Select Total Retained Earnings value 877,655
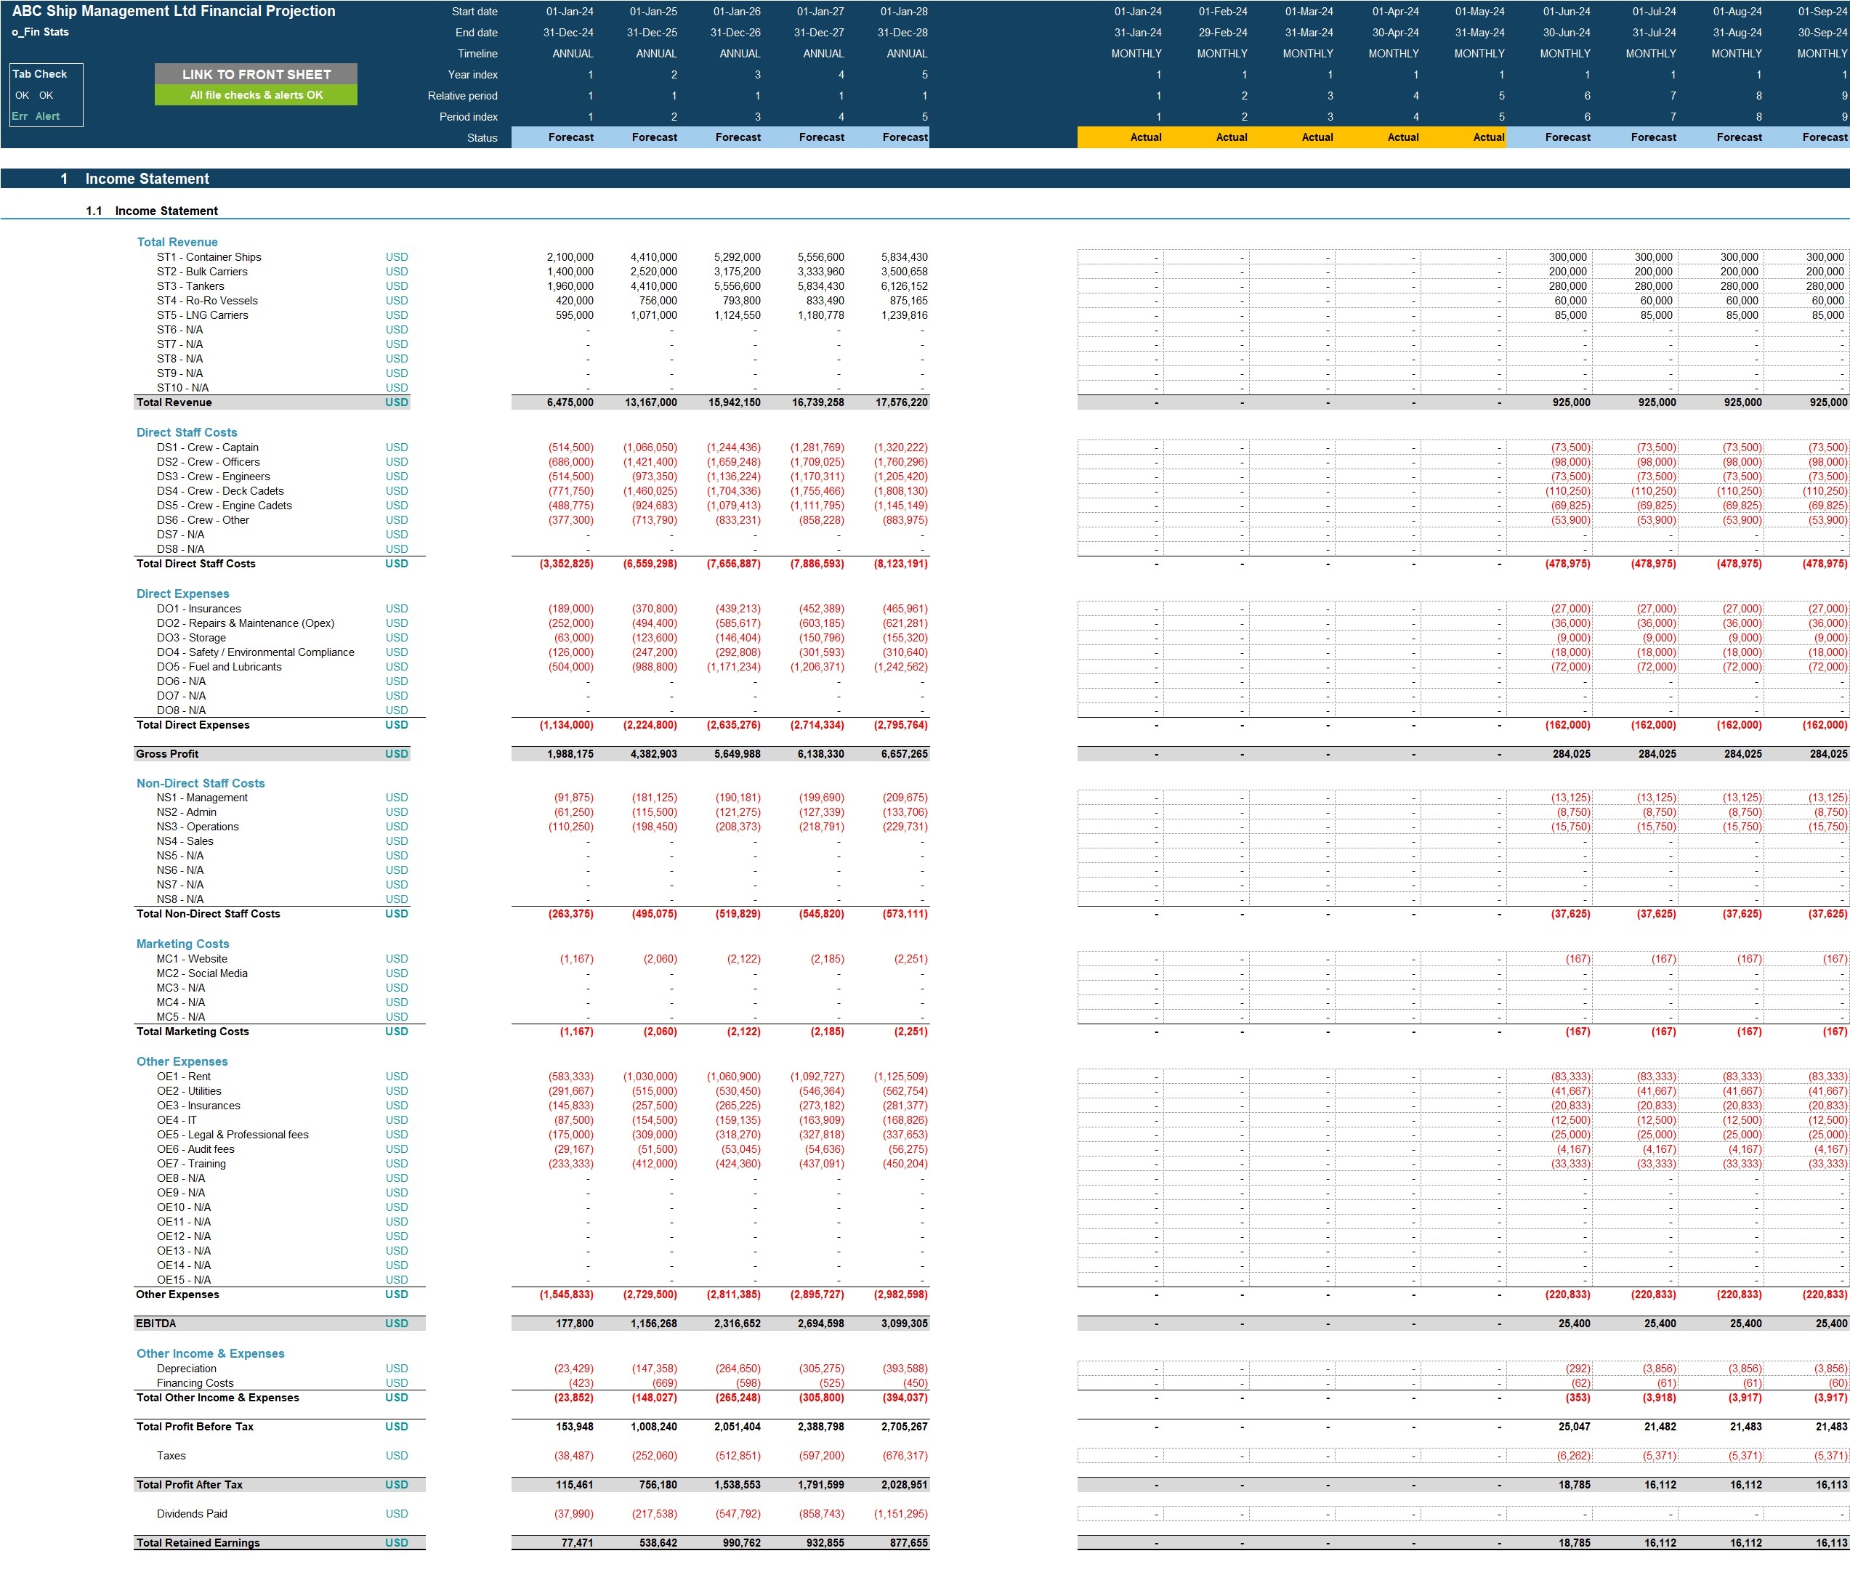Screen dimensions: 1850x1588 point(908,1542)
